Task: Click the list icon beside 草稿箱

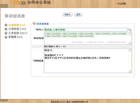Action: pos(6,37)
